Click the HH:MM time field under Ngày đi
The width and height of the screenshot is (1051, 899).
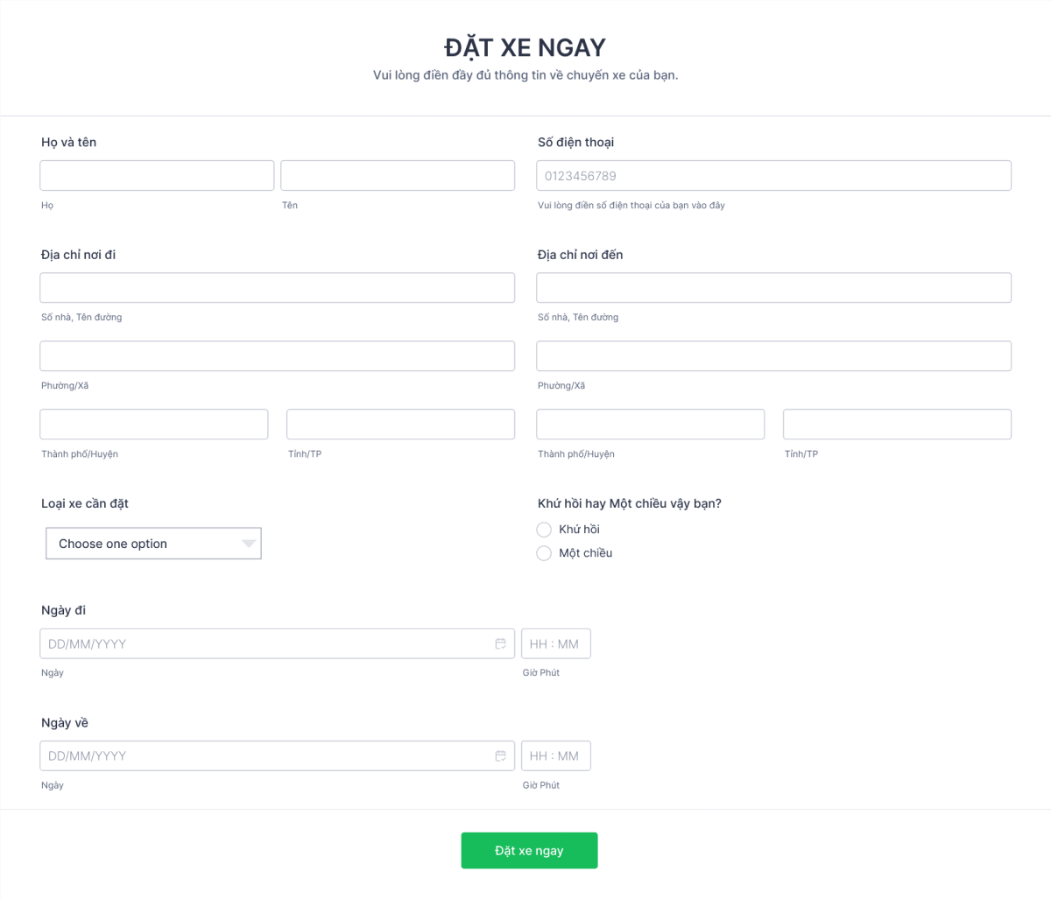point(555,643)
